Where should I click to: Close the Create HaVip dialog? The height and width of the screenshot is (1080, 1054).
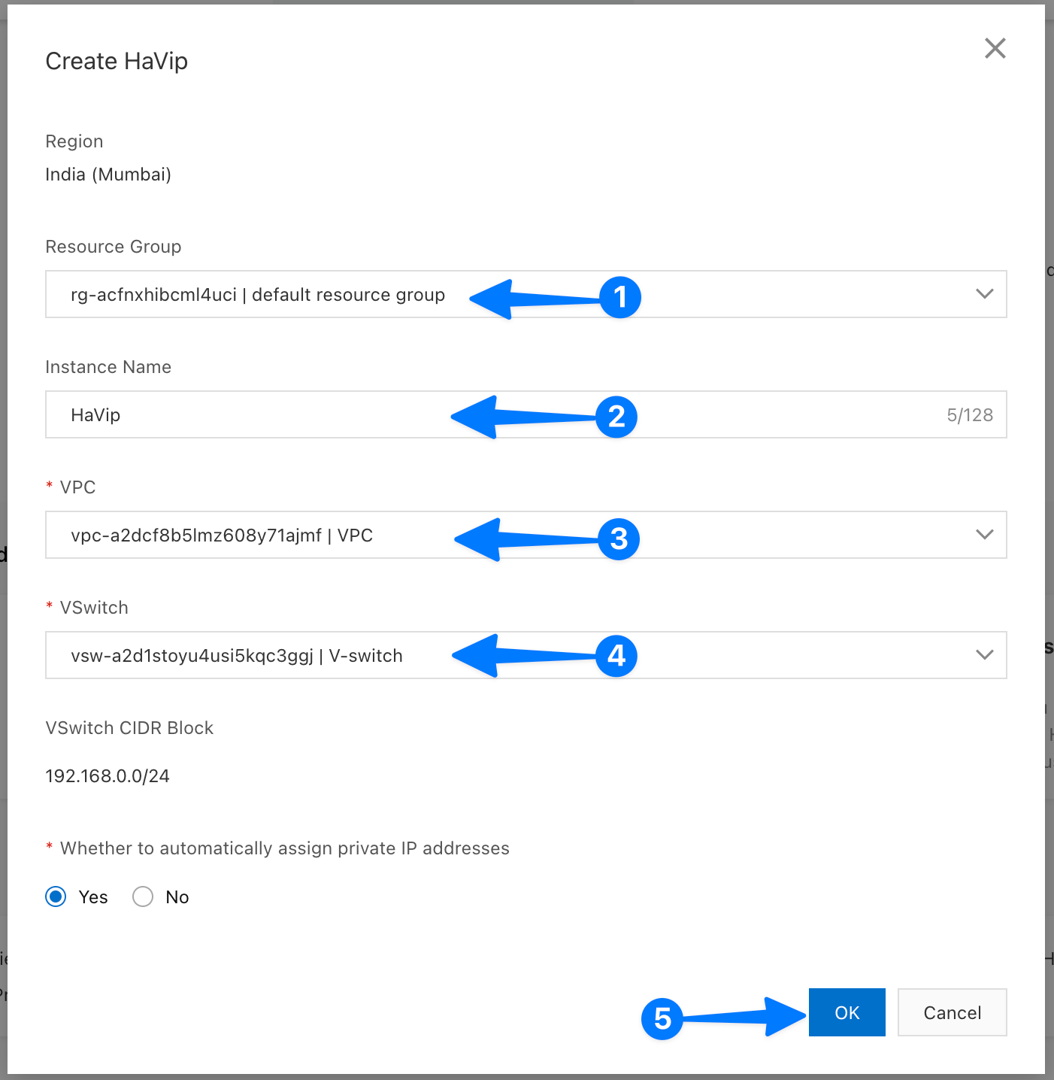click(995, 49)
